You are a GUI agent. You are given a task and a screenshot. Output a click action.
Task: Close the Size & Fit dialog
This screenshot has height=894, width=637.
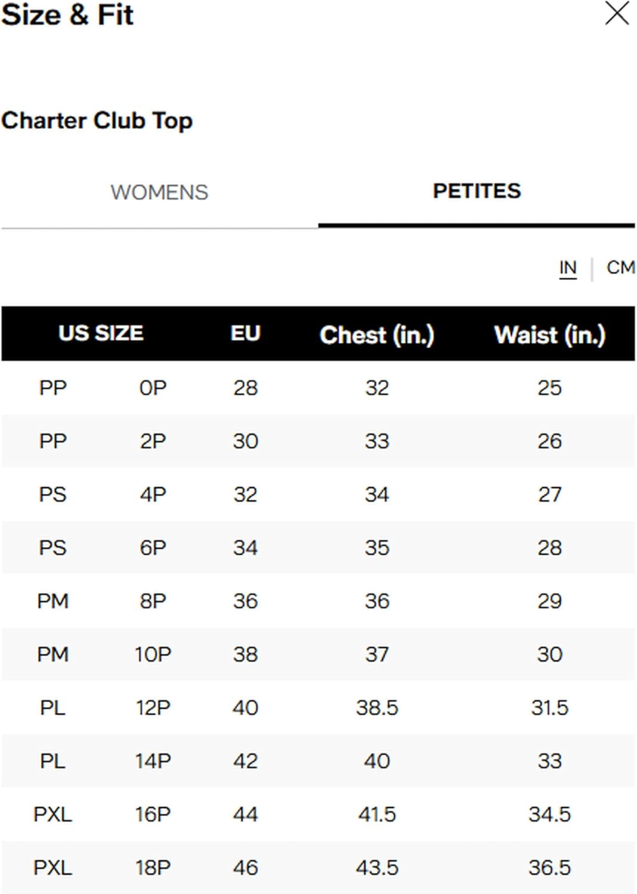pos(617,13)
